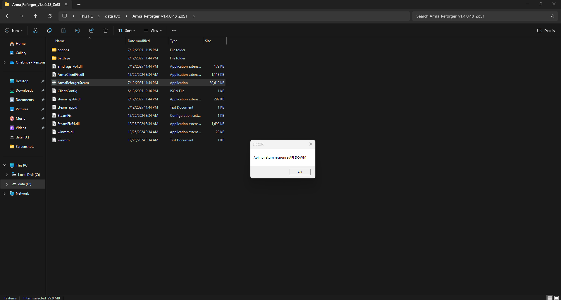
Task: Go forward with the right arrow
Action: [22, 16]
